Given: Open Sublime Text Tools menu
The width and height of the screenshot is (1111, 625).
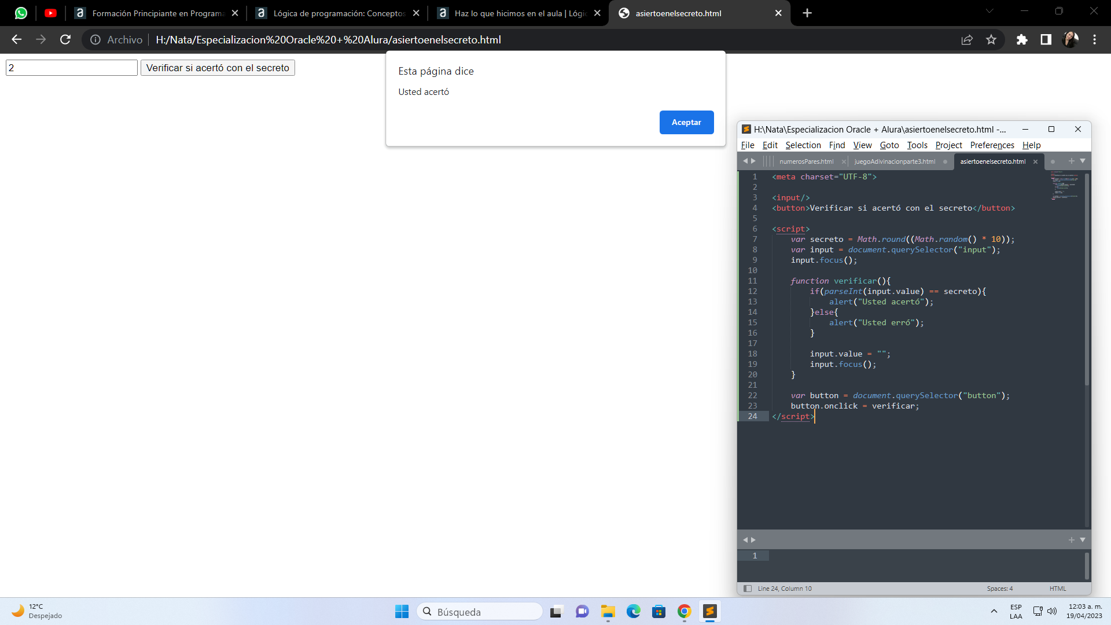Looking at the screenshot, I should [917, 145].
